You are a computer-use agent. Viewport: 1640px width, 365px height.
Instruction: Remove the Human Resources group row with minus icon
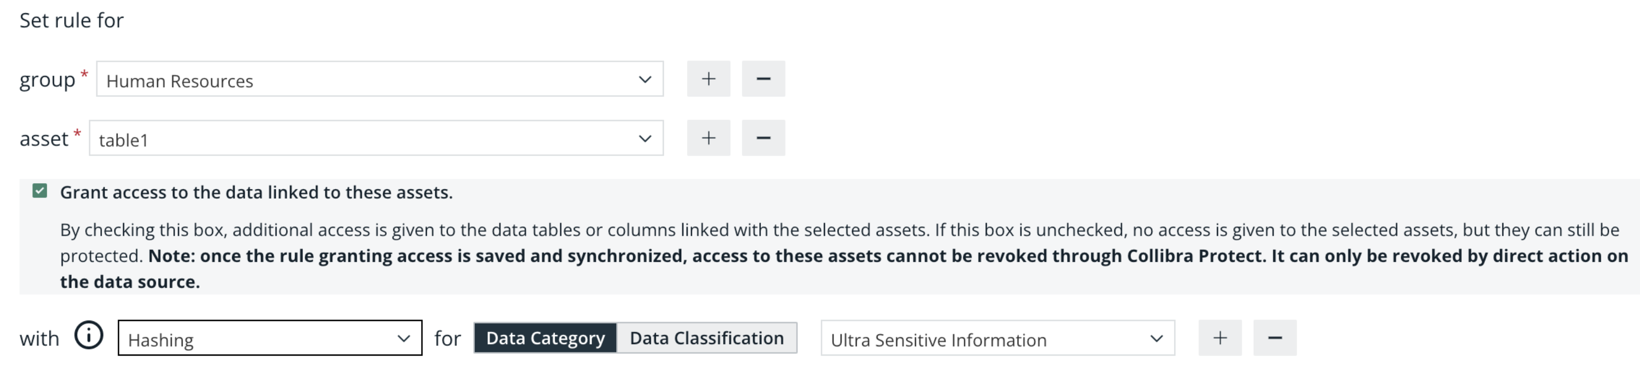pyautogui.click(x=763, y=79)
